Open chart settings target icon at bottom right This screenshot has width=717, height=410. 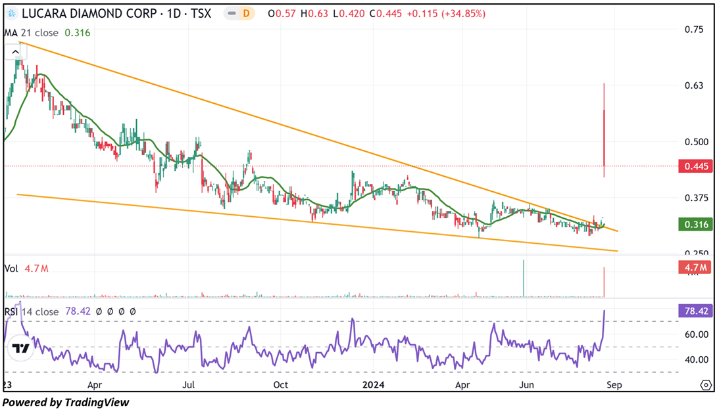[706, 385]
